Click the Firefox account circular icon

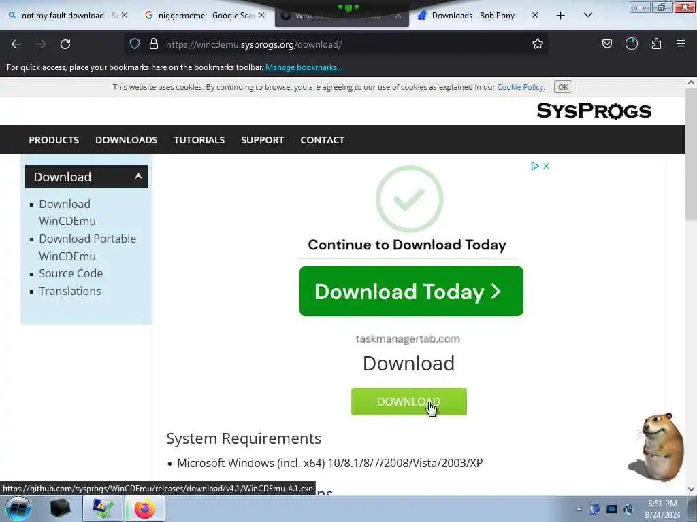pyautogui.click(x=632, y=43)
